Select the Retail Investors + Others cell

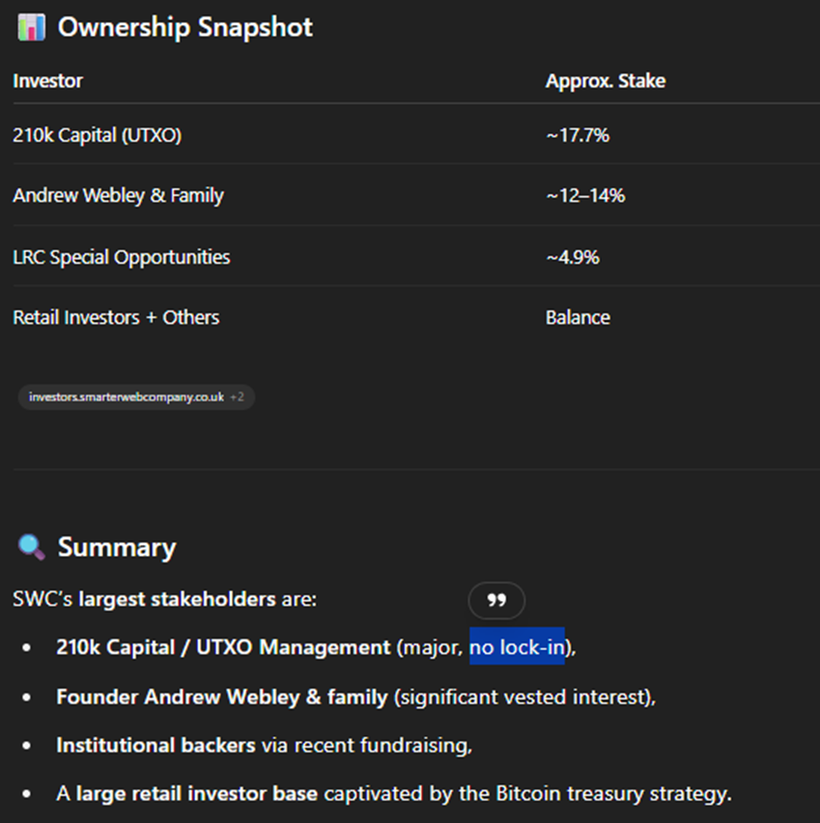(116, 317)
